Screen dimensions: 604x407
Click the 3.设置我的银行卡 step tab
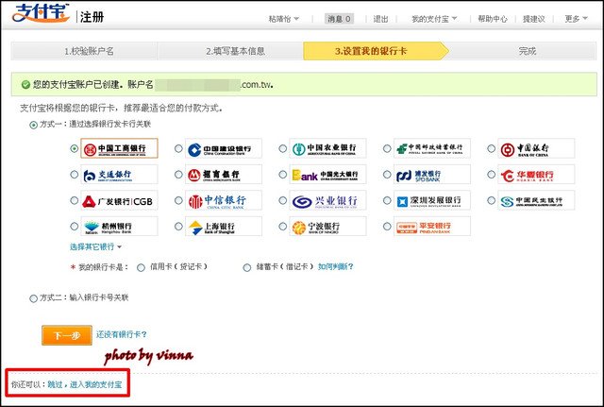pos(376,51)
